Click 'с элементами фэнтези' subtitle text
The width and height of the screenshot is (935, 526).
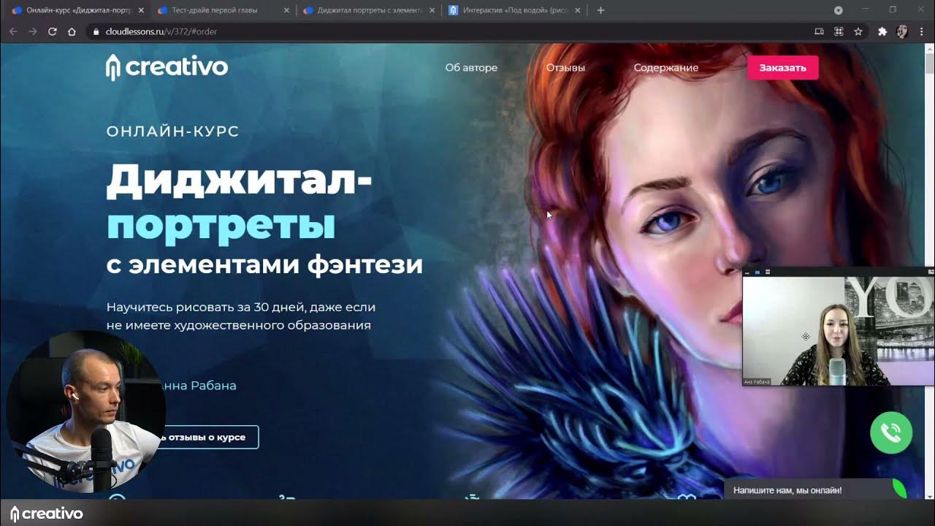[x=264, y=264]
